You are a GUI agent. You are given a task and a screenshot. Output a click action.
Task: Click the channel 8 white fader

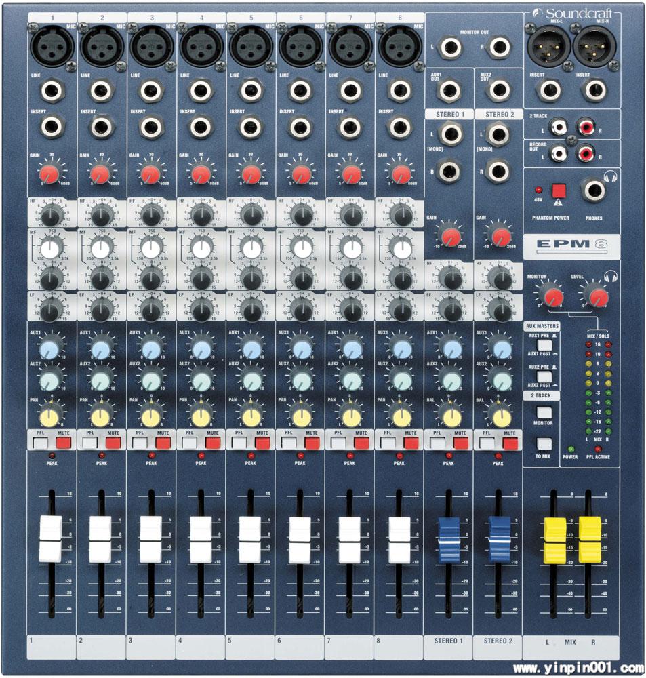click(400, 539)
